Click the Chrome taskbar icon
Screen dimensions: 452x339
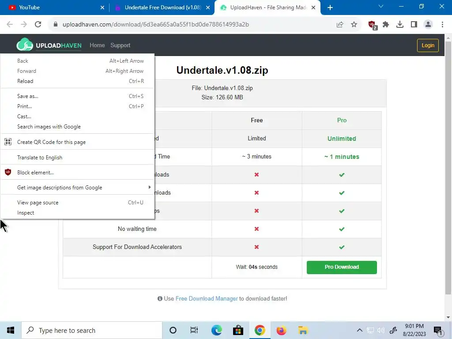point(260,330)
